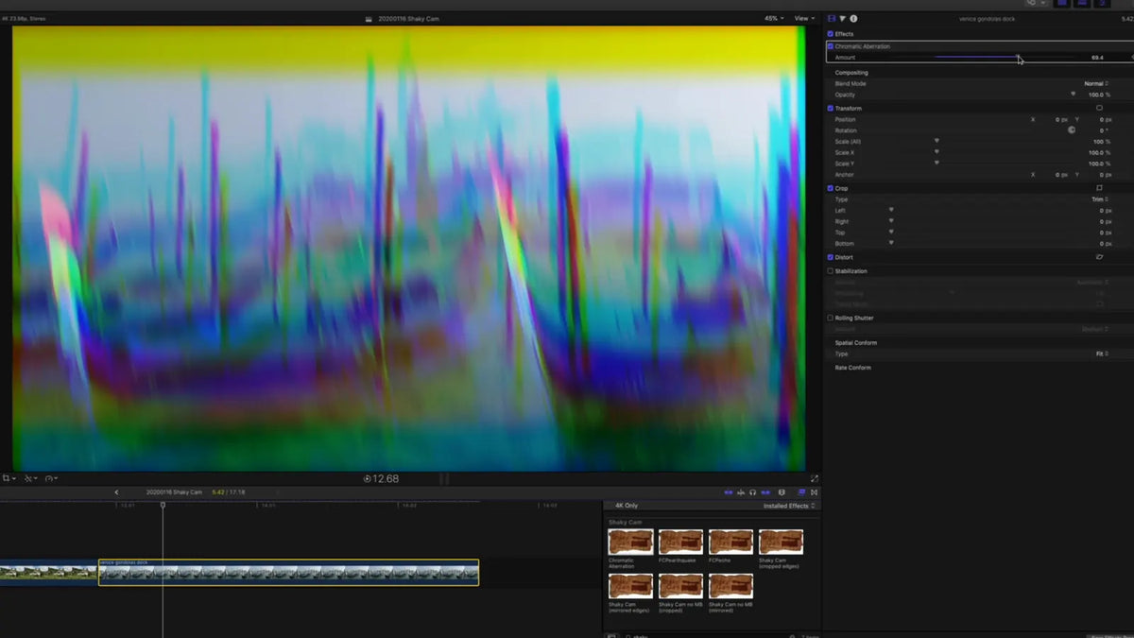Open the video inspector tab icon
Image resolution: width=1134 pixels, height=638 pixels.
click(832, 18)
